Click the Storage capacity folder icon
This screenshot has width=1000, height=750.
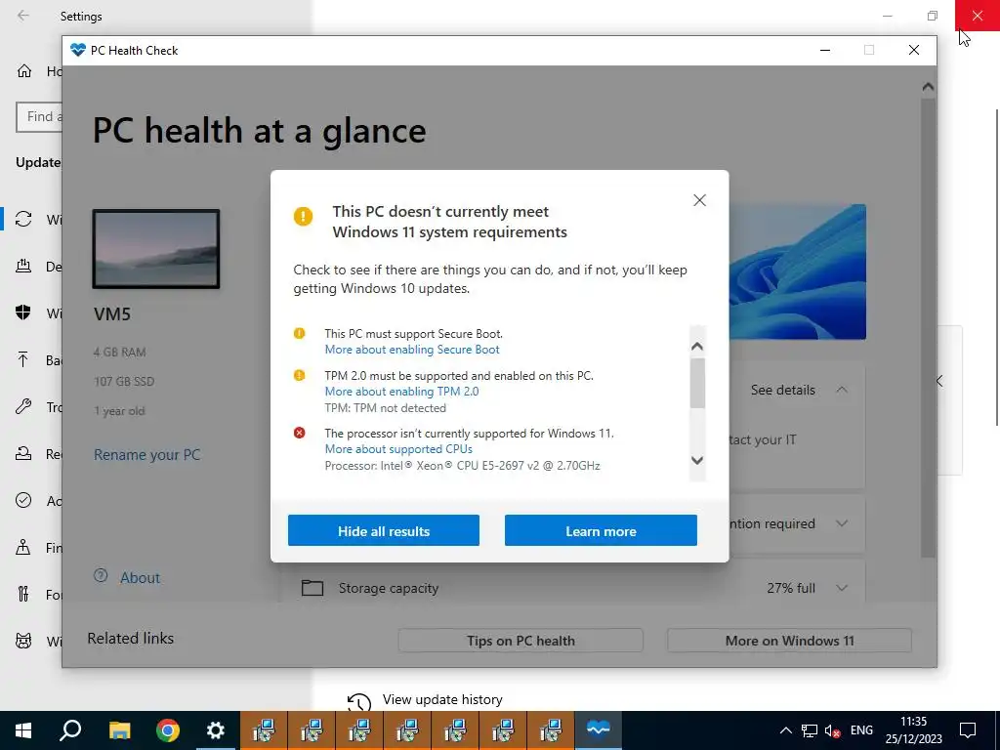pos(312,587)
